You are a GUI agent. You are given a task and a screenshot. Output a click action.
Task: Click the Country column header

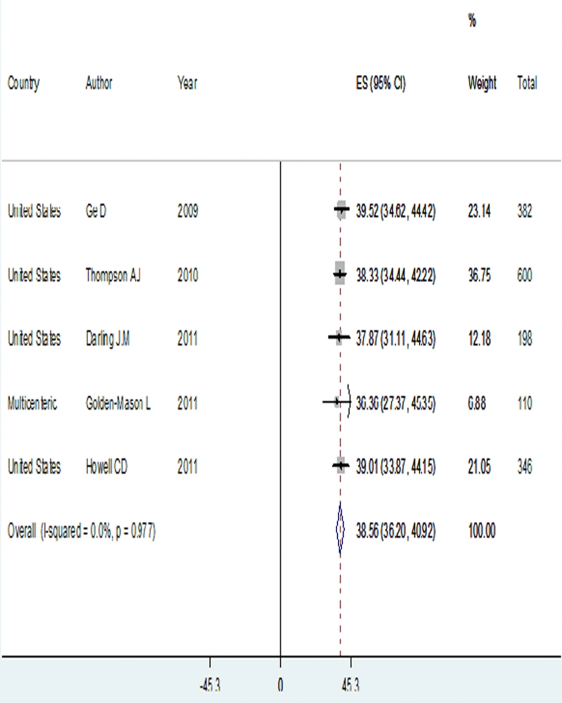23,84
